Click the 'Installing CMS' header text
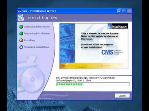 (x=42, y=18)
